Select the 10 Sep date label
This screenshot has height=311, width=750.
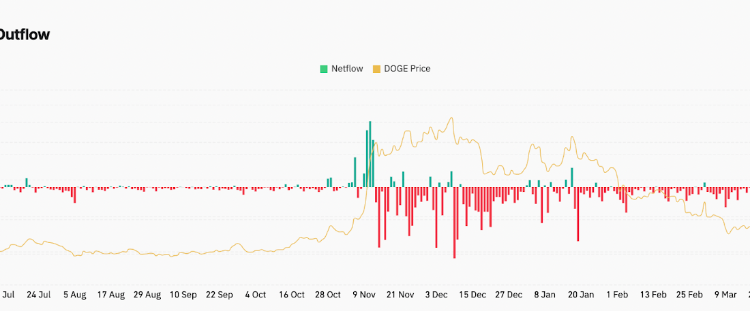(183, 295)
